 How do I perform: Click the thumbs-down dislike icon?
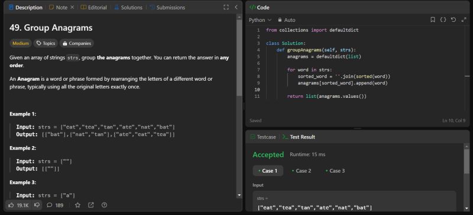[37, 205]
